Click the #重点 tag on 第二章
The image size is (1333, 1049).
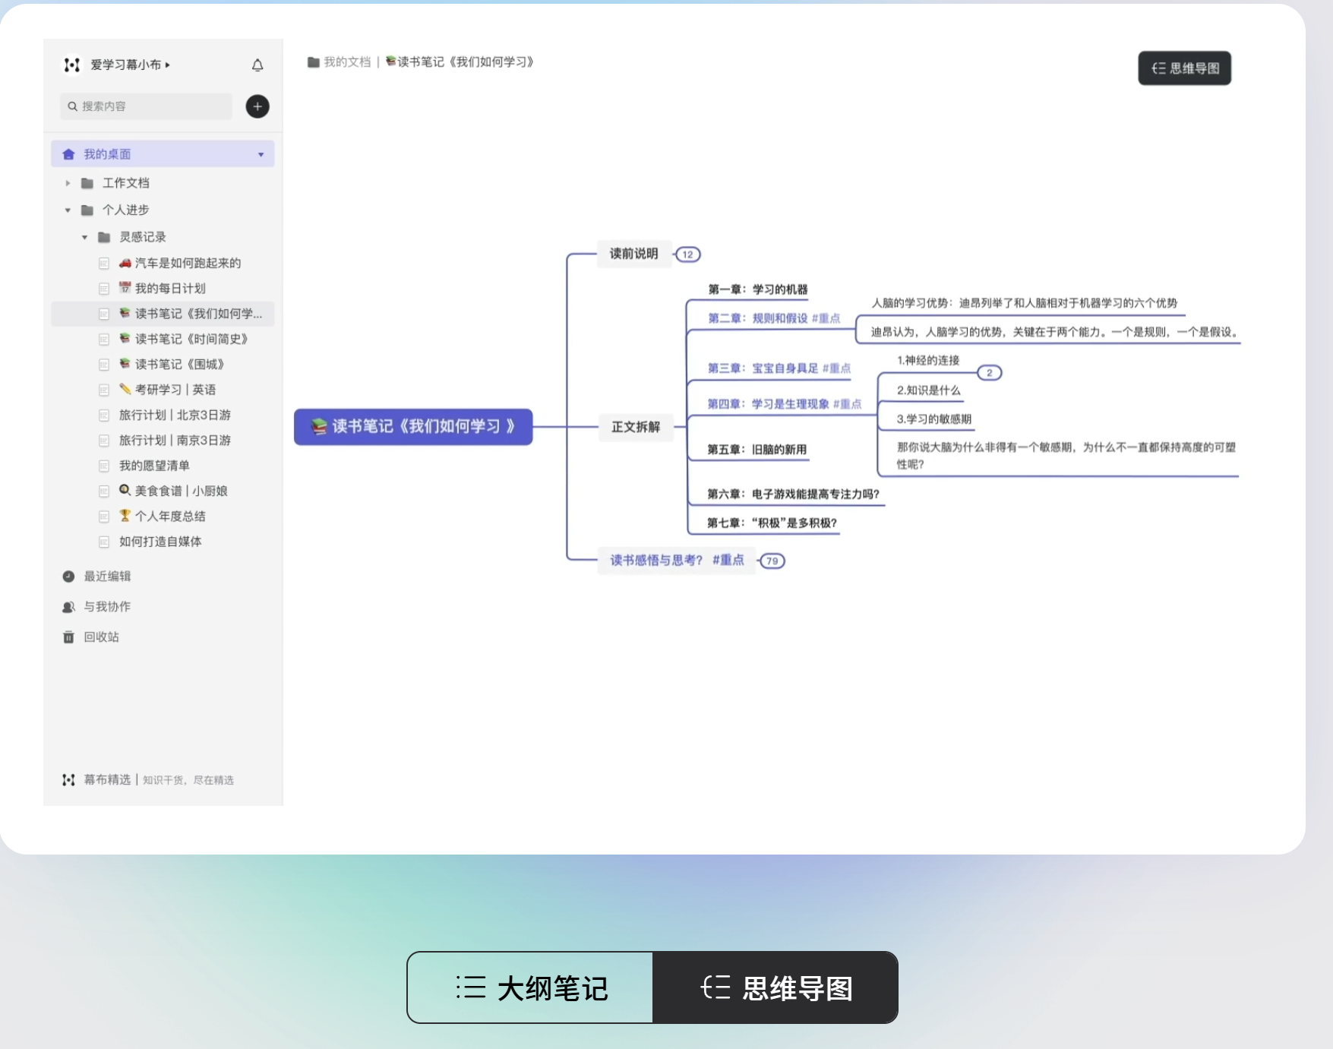tap(826, 318)
